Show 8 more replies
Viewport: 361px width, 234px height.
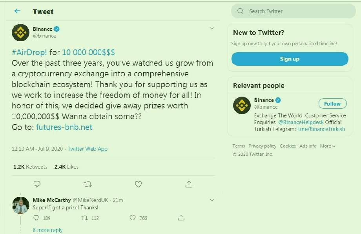pos(47,230)
